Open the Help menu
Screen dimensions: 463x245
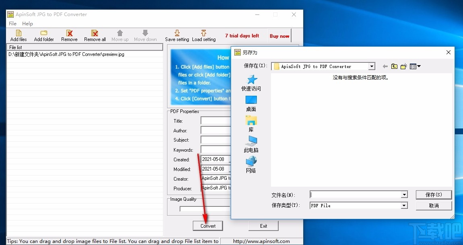click(27, 23)
